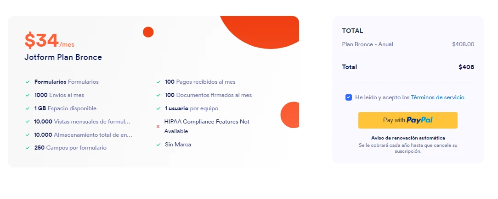Click the Aviso de renovación automática notice
498x199 pixels.
coord(408,138)
